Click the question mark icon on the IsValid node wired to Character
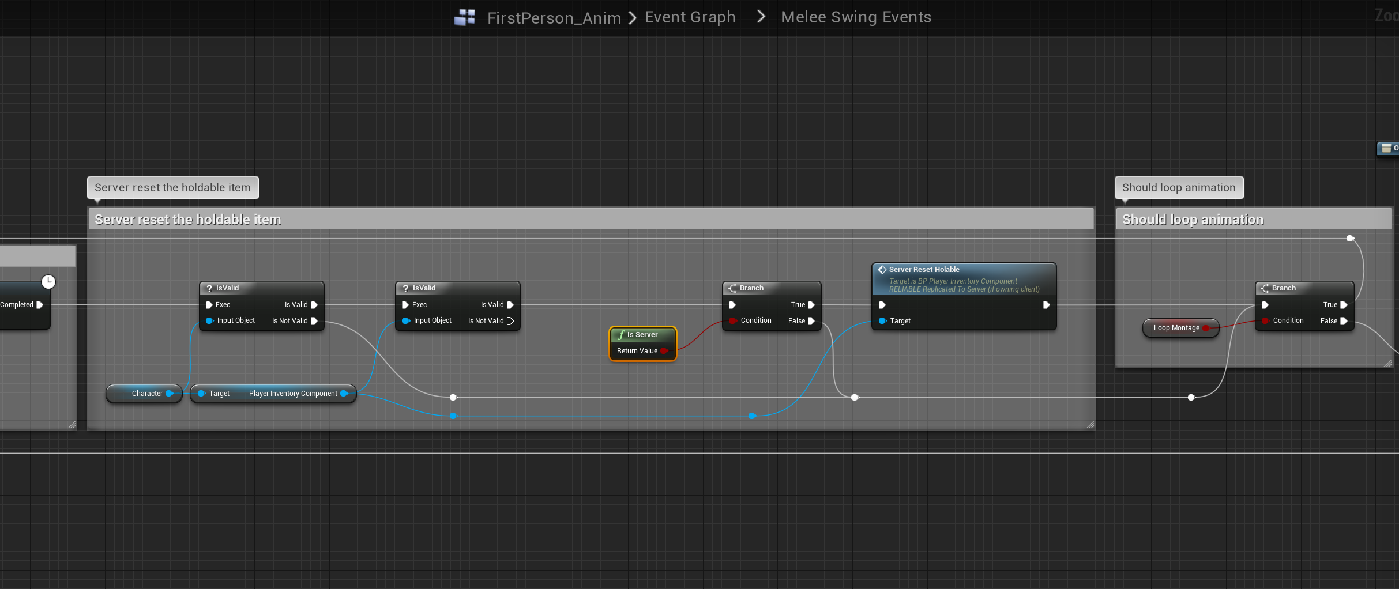Screen dimensions: 1399x589 click(209, 288)
